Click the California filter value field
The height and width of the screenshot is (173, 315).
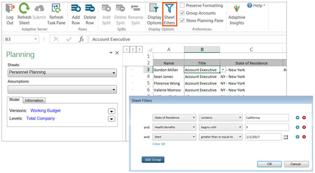click(x=266, y=118)
